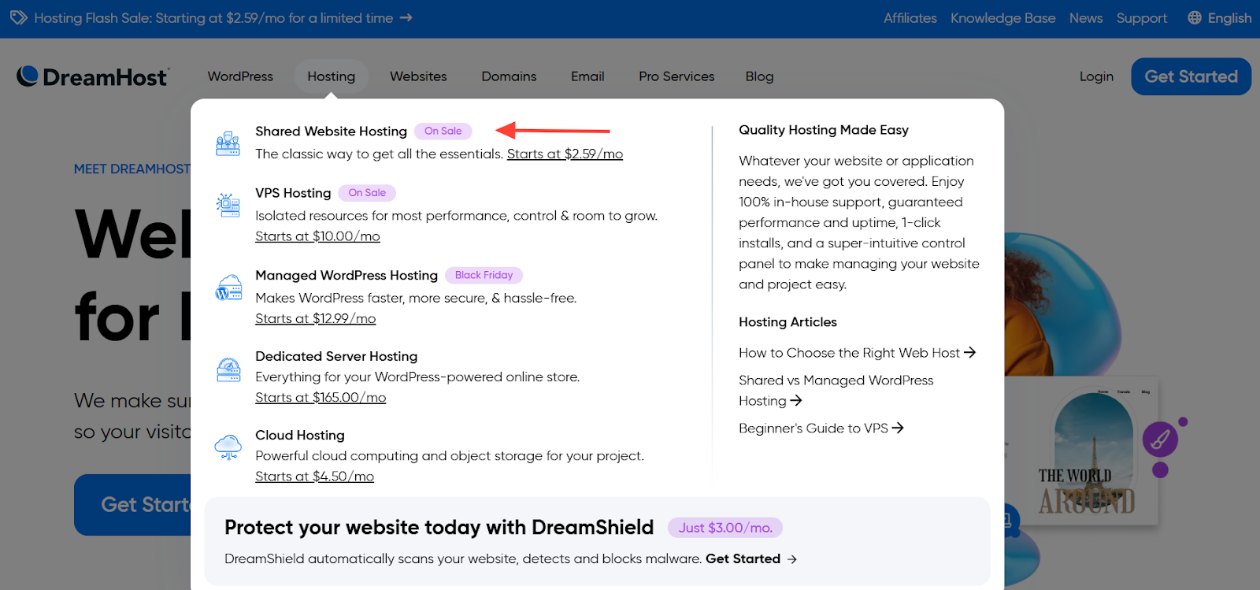This screenshot has height=590, width=1260.
Task: Click the Hosting Flash Sale banner text
Action: coord(213,18)
